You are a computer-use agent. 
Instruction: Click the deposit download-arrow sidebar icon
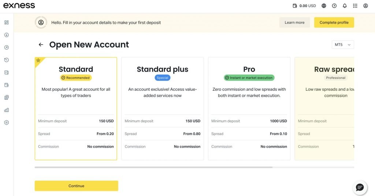click(6, 35)
